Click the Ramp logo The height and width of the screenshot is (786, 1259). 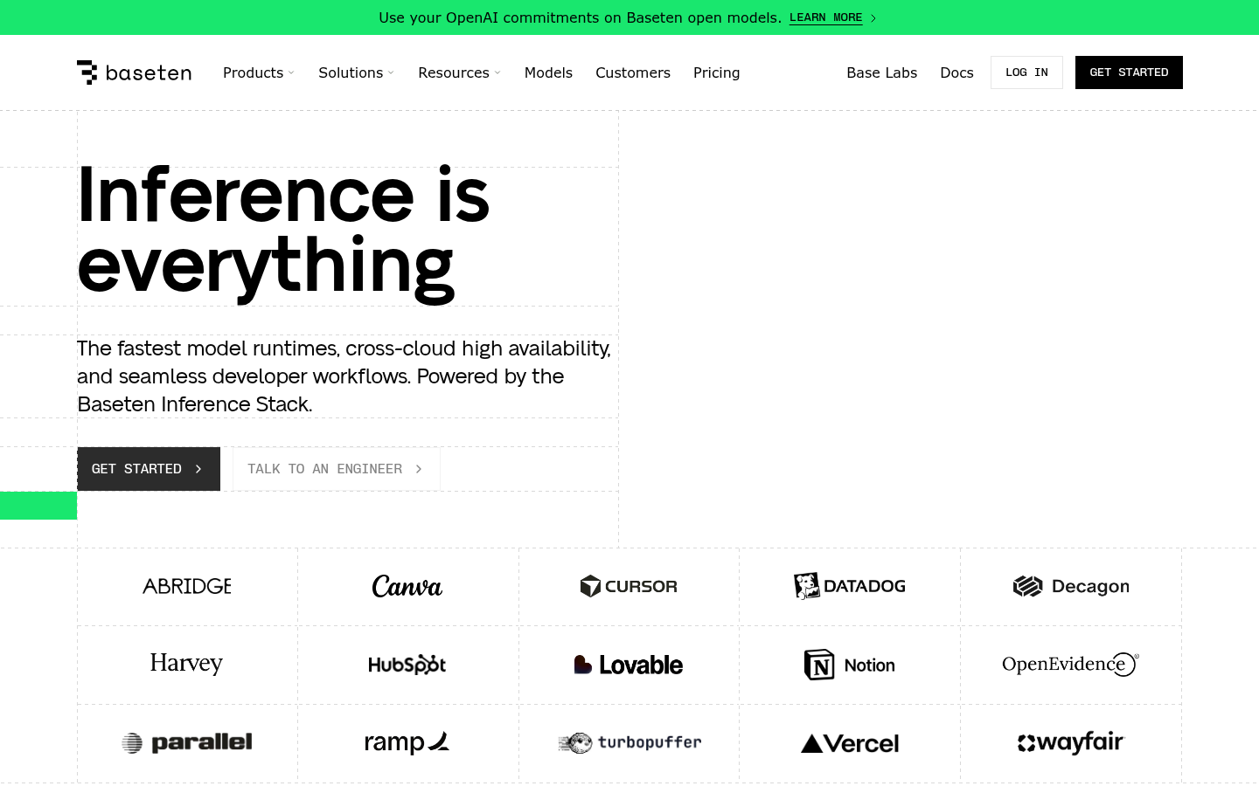407,743
